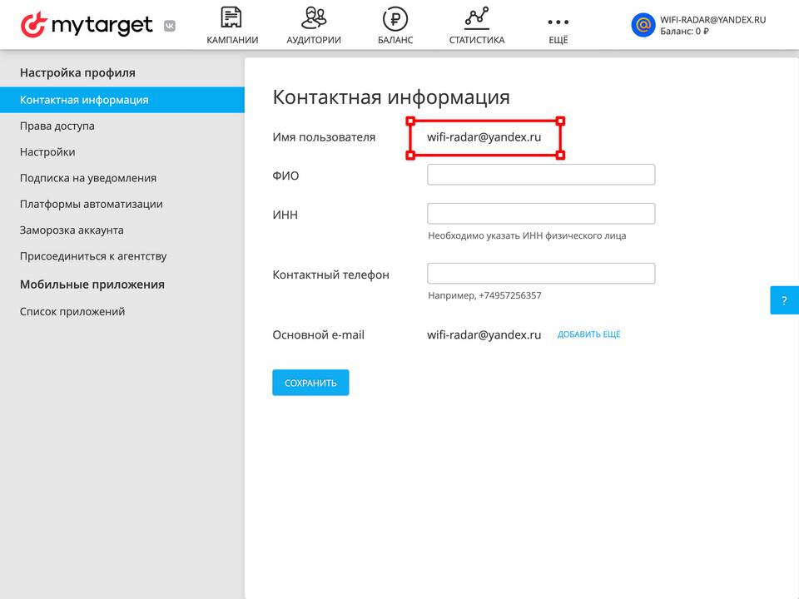
Task: Open the blue help question-mark button
Action: 784,300
